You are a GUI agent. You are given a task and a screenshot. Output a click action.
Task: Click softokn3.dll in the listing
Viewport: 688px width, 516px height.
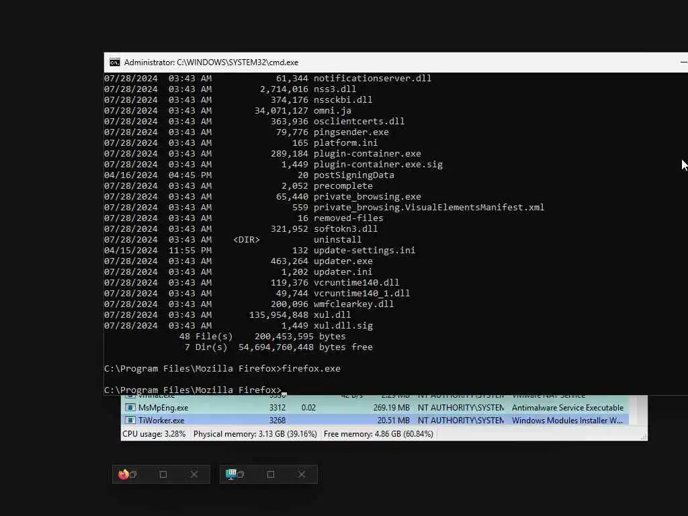345,229
